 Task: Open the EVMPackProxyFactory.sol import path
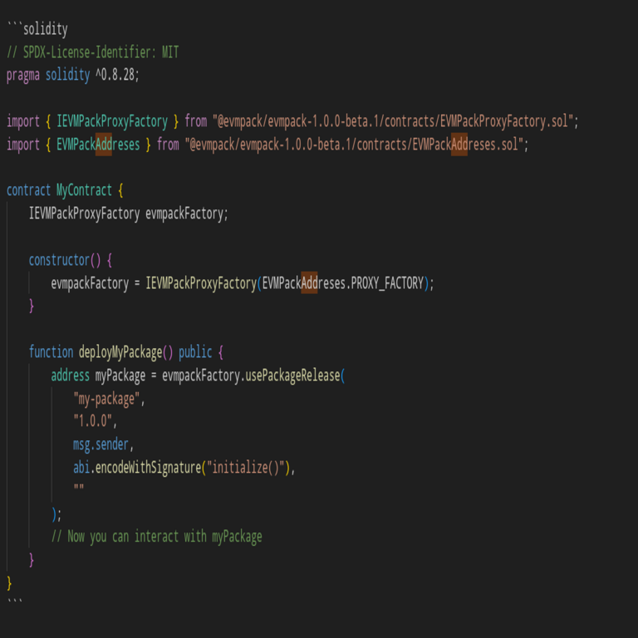tap(394, 121)
